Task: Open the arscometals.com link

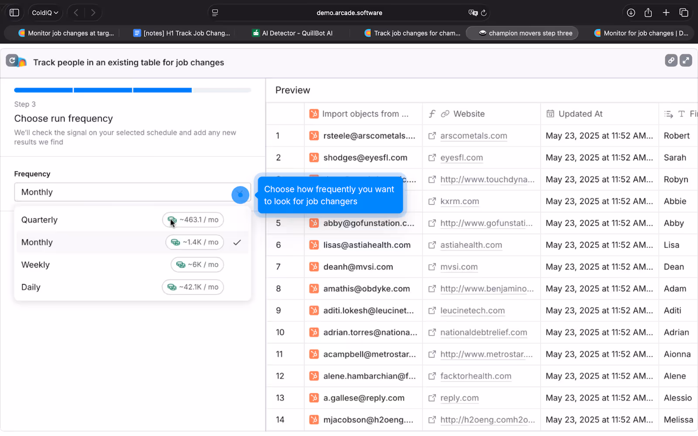Action: [474, 136]
